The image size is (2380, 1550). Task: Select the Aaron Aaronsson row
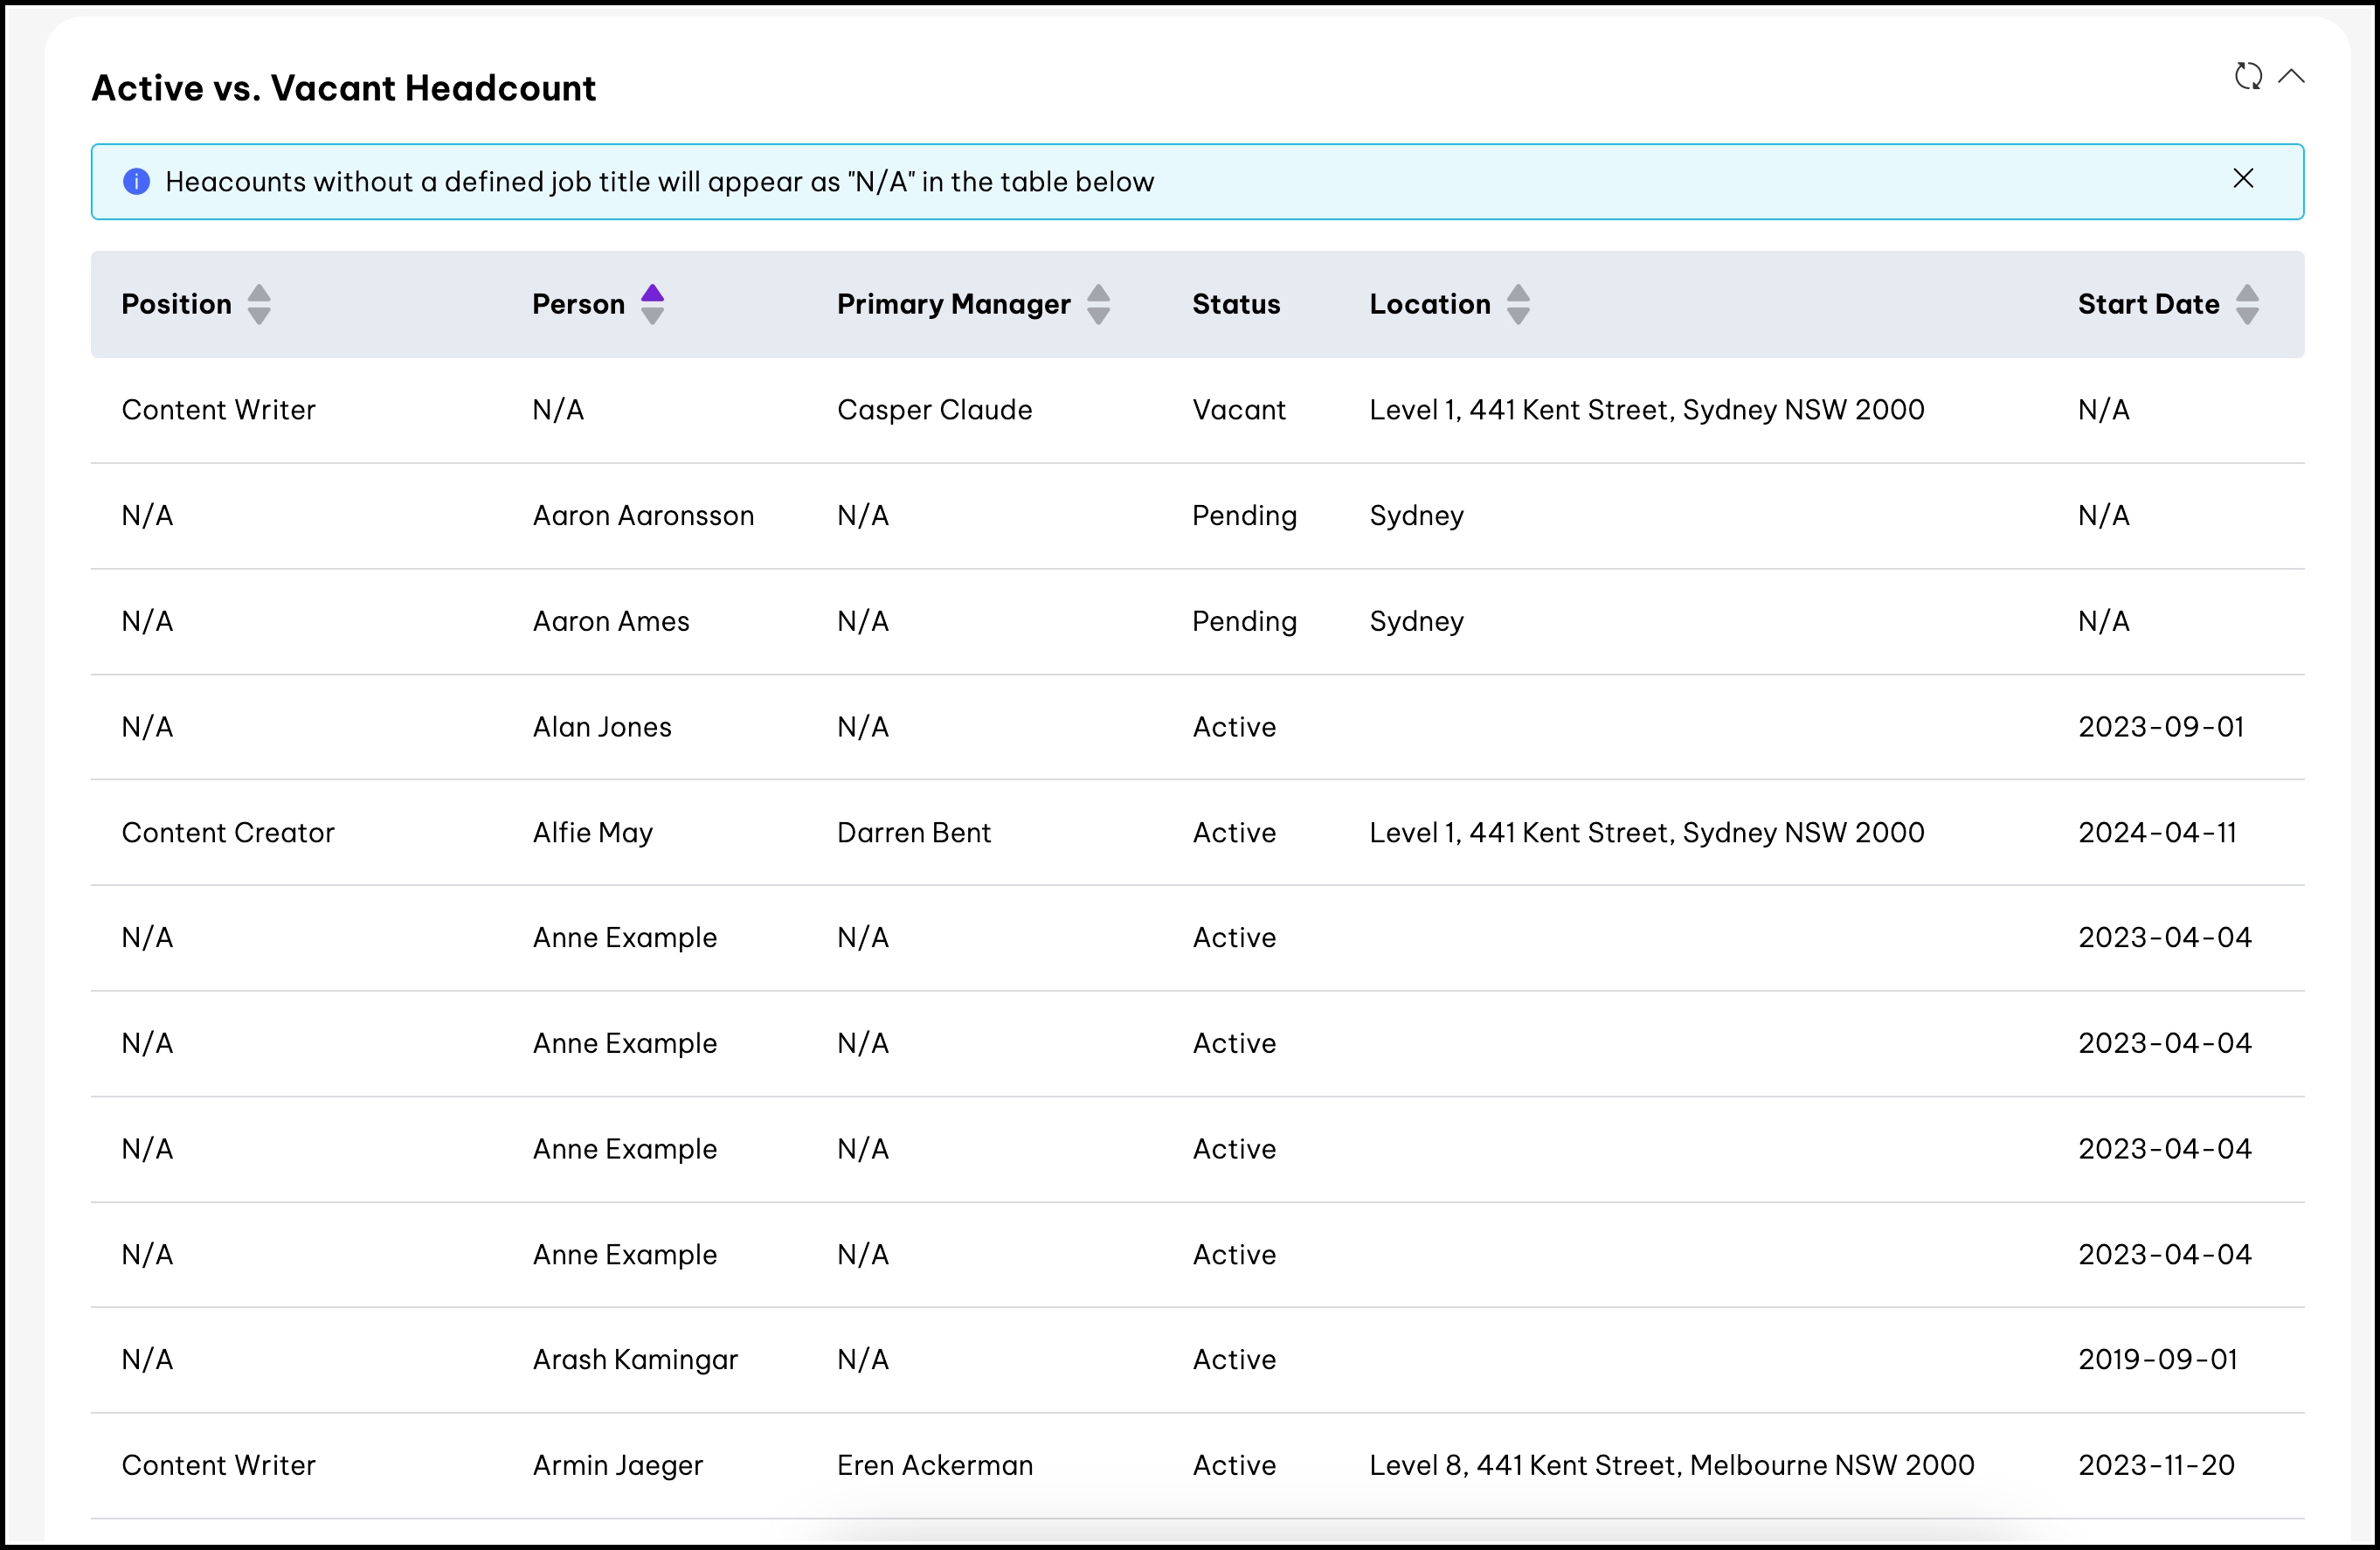[643, 516]
